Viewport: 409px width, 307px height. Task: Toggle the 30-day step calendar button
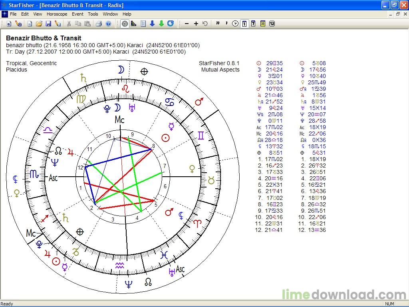tap(263, 24)
